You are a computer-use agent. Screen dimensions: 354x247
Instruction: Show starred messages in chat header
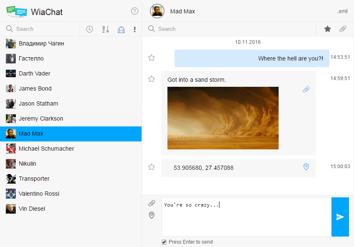coord(328,29)
